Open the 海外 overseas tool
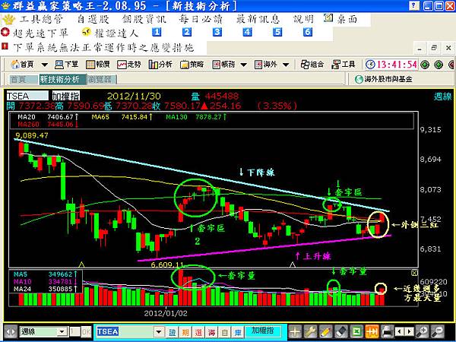The image size is (456, 342). click(265, 65)
